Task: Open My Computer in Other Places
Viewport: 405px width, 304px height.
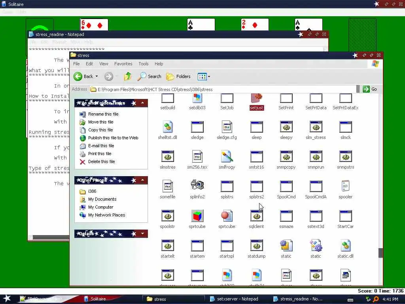Action: pos(101,207)
